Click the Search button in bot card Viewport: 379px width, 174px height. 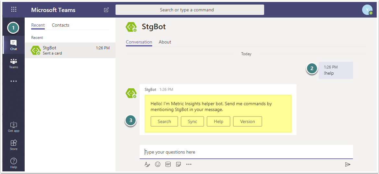tap(164, 121)
